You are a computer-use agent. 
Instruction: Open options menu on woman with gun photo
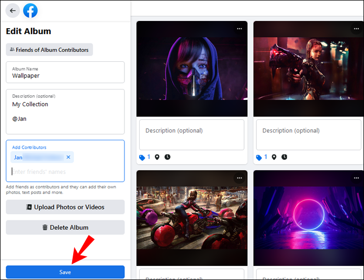pyautogui.click(x=356, y=29)
